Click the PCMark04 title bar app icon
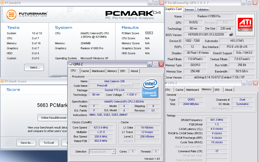 2,2
